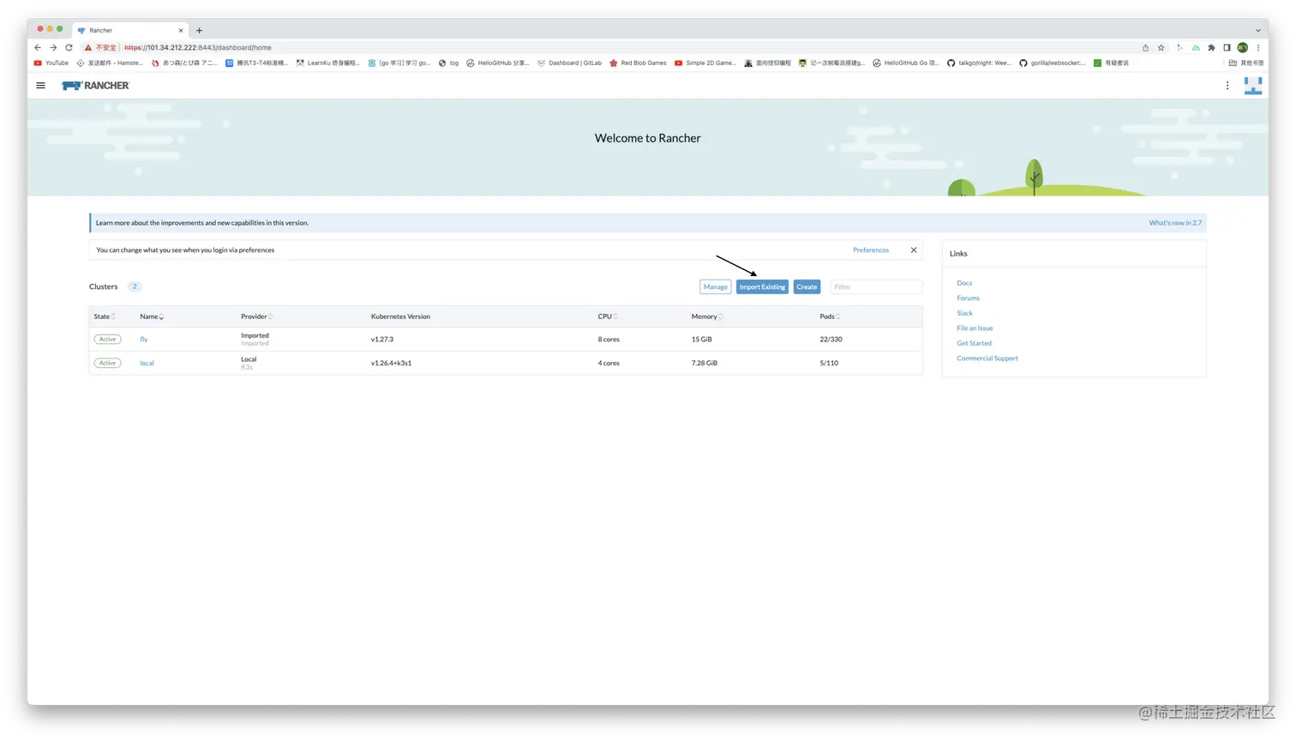Click the Import Existing button
This screenshot has width=1296, height=741.
tap(762, 287)
